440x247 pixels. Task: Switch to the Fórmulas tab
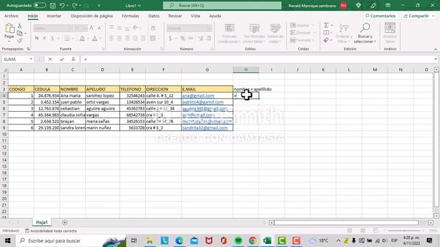point(131,16)
